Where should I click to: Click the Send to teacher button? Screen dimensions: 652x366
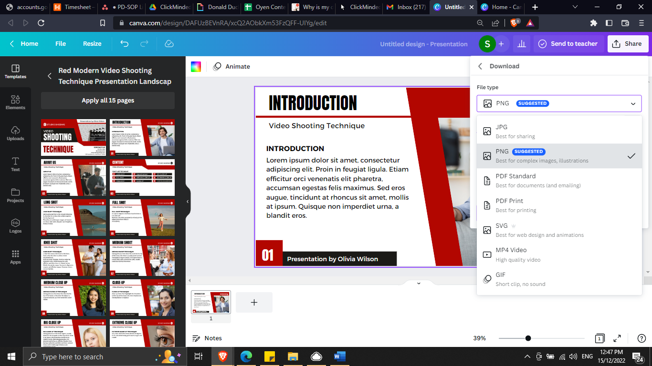[568, 44]
